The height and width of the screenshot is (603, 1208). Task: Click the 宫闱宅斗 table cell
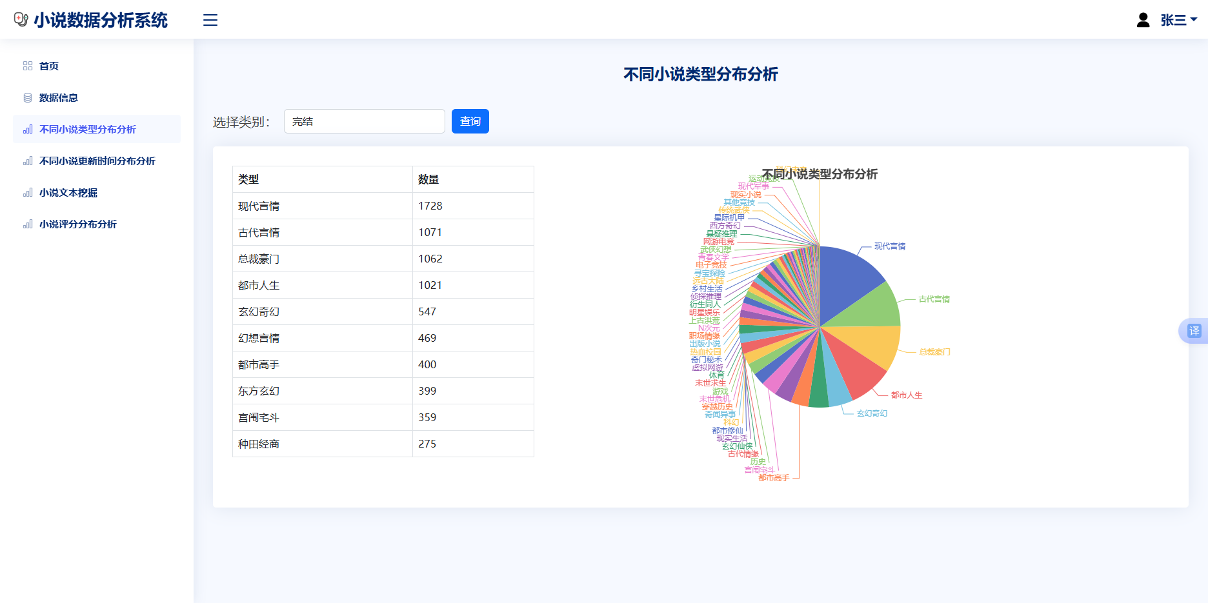click(323, 417)
